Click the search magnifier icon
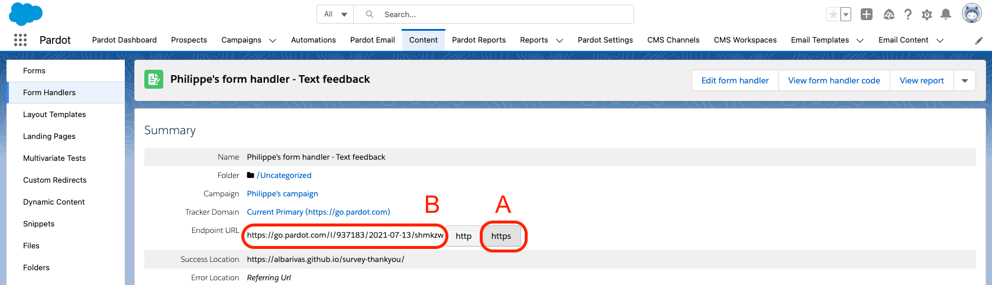This screenshot has width=992, height=285. [370, 14]
